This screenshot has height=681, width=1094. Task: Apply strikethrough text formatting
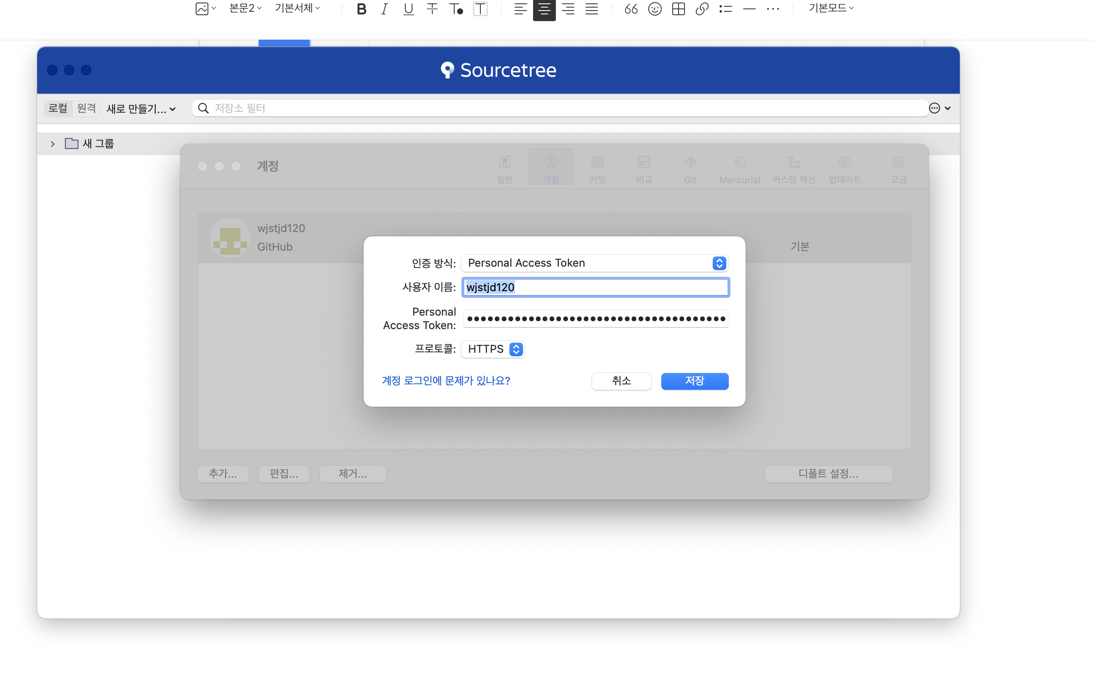click(x=432, y=8)
